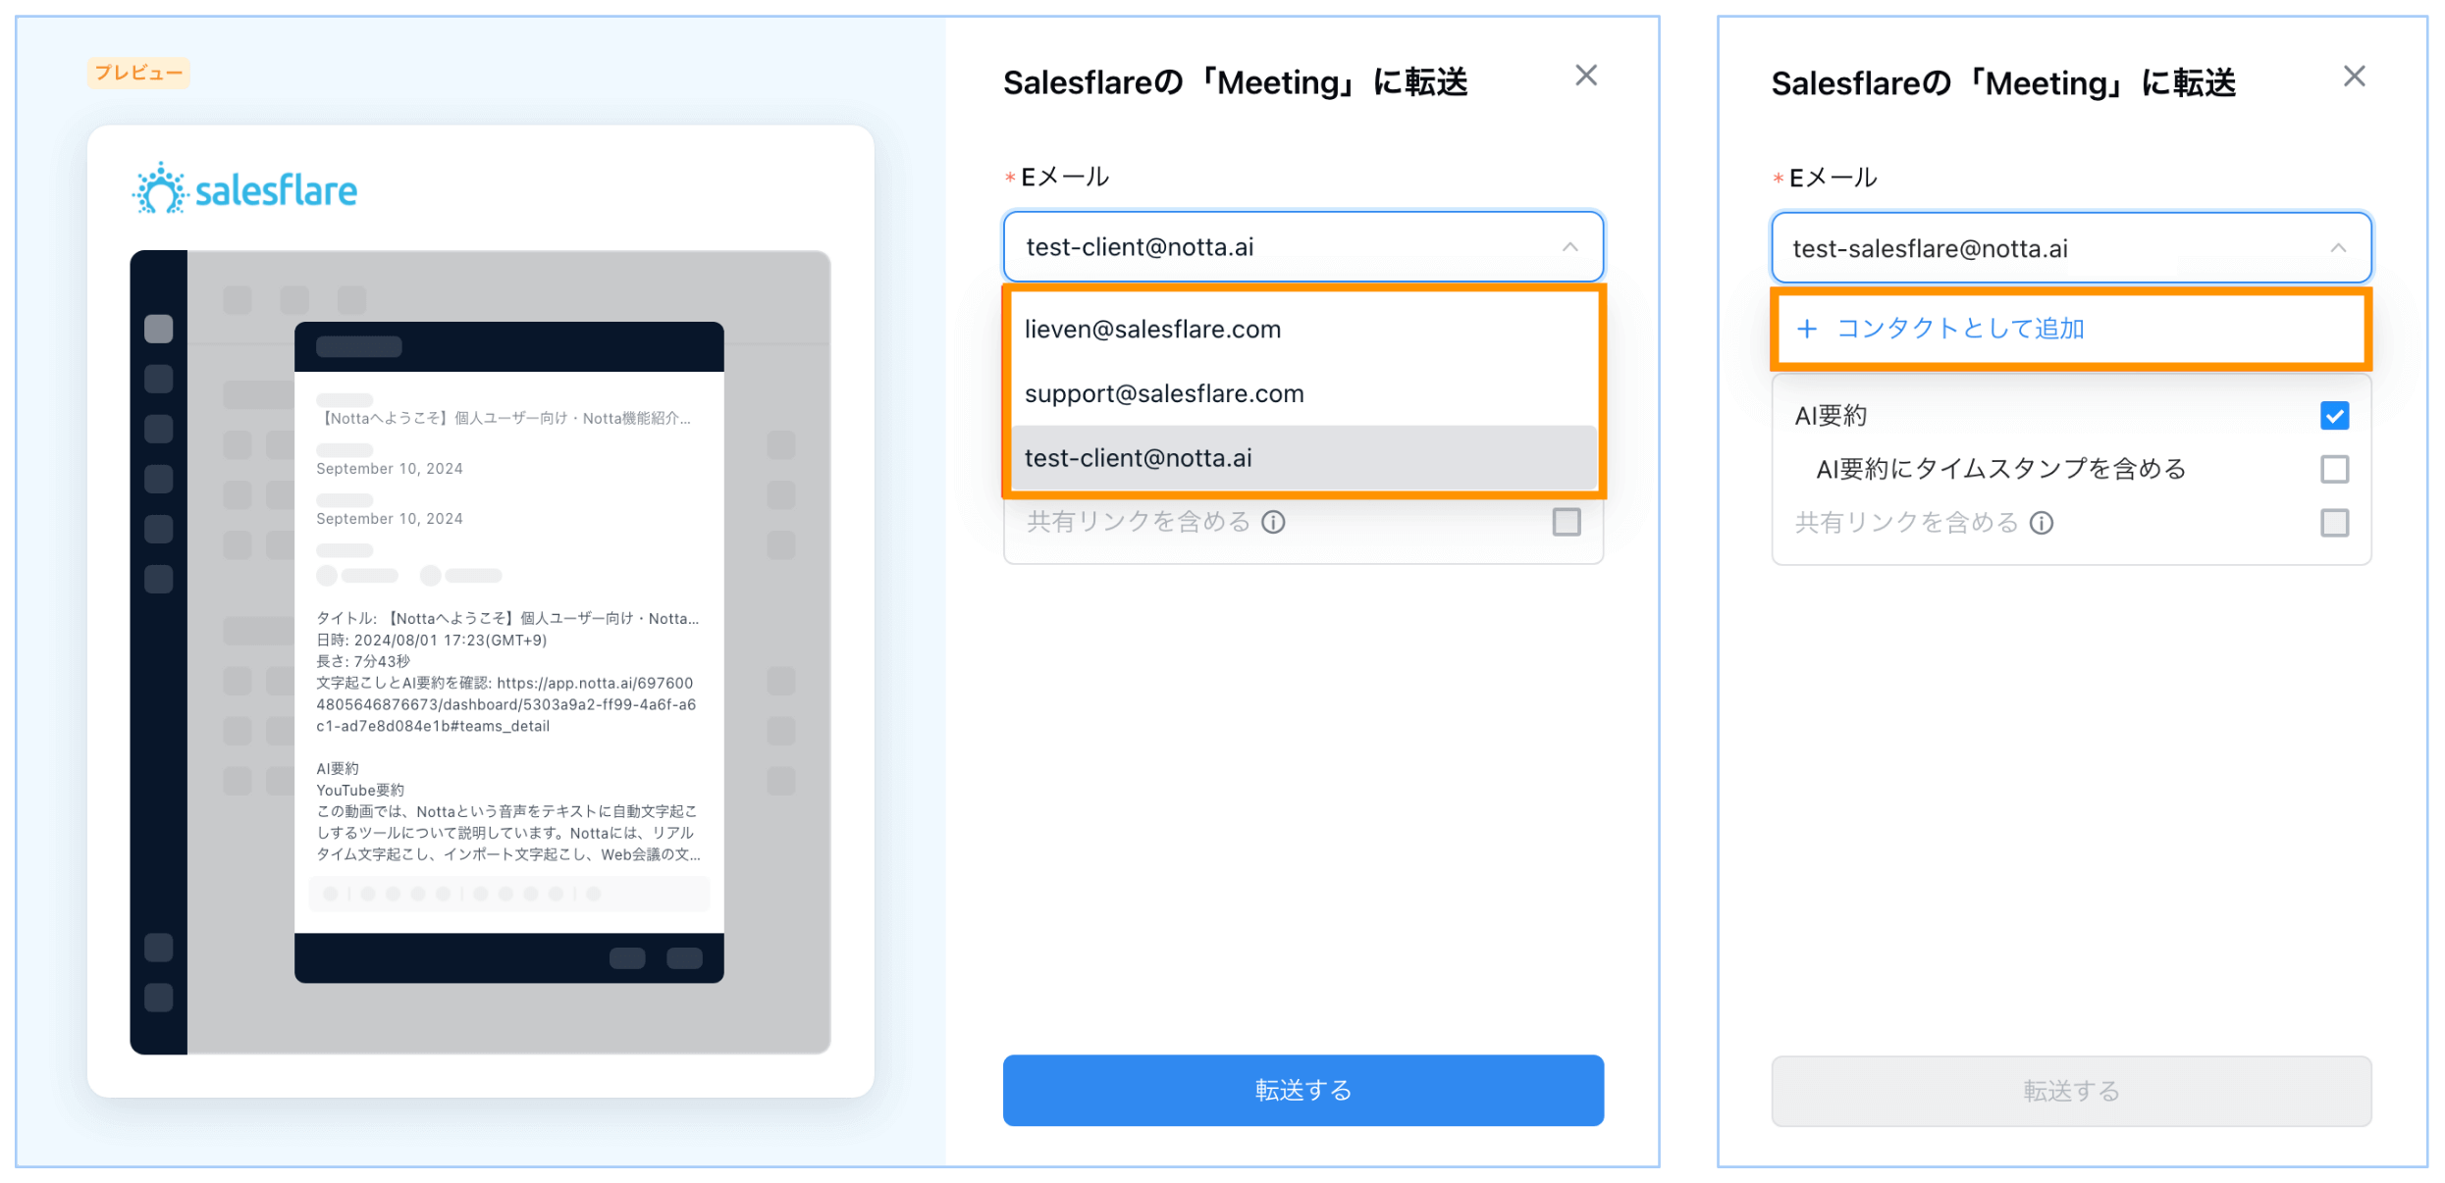Enable AI要約にタイムスタンプを含める checkbox
The width and height of the screenshot is (2445, 1183).
tap(2334, 469)
